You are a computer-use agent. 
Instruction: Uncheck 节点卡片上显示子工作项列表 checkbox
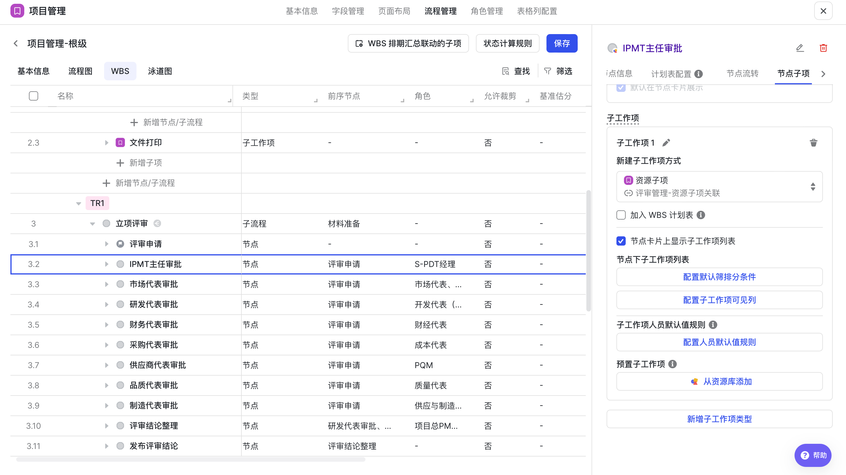click(x=621, y=241)
